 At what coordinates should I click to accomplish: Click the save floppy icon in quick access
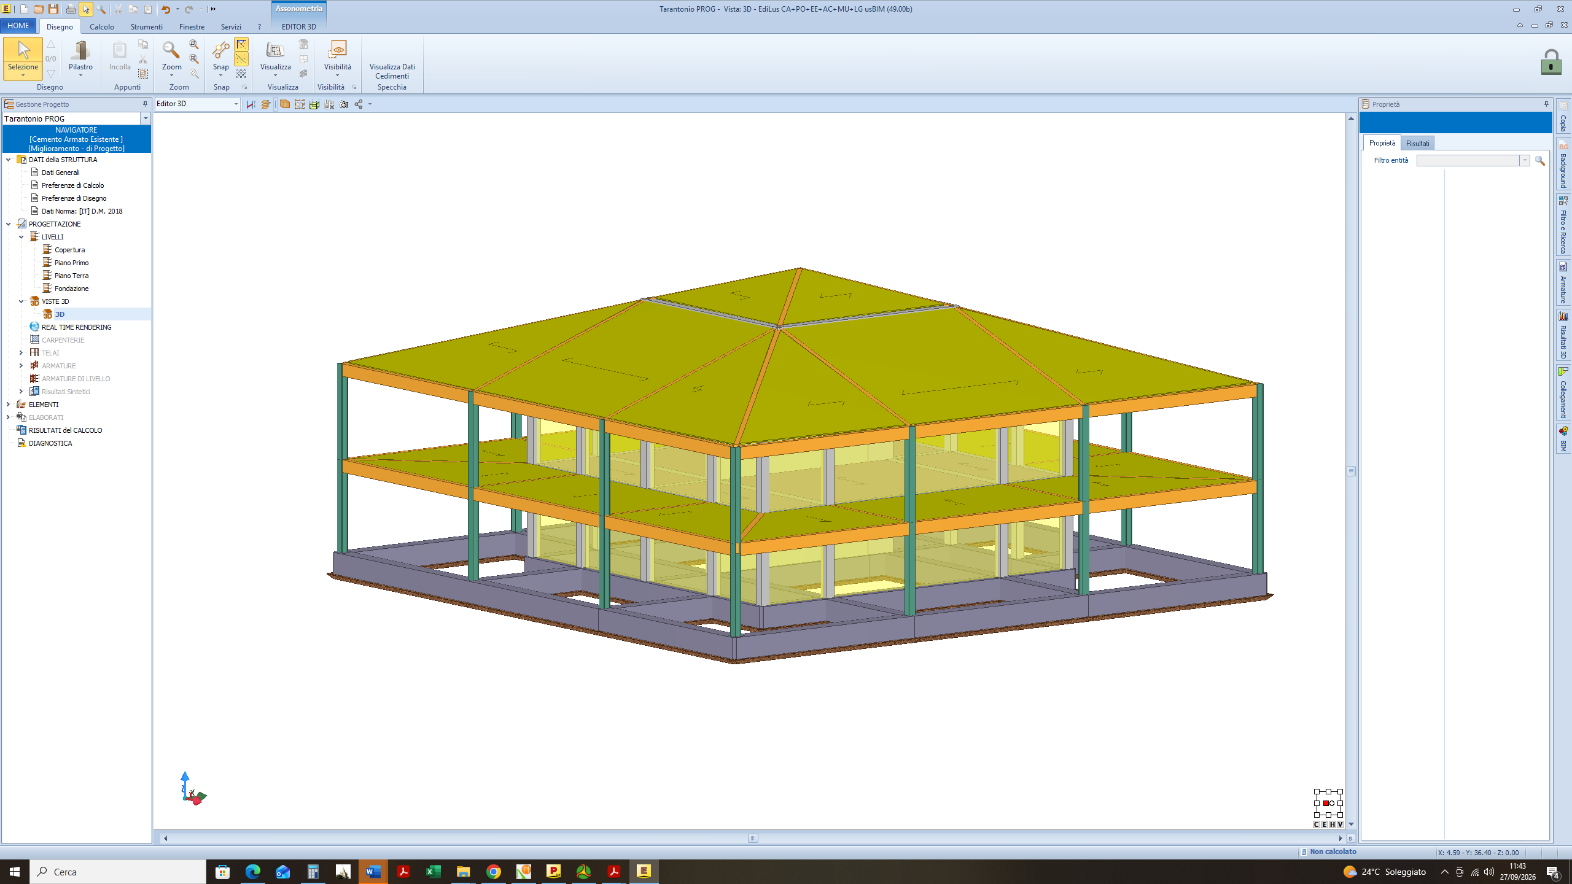tap(53, 9)
